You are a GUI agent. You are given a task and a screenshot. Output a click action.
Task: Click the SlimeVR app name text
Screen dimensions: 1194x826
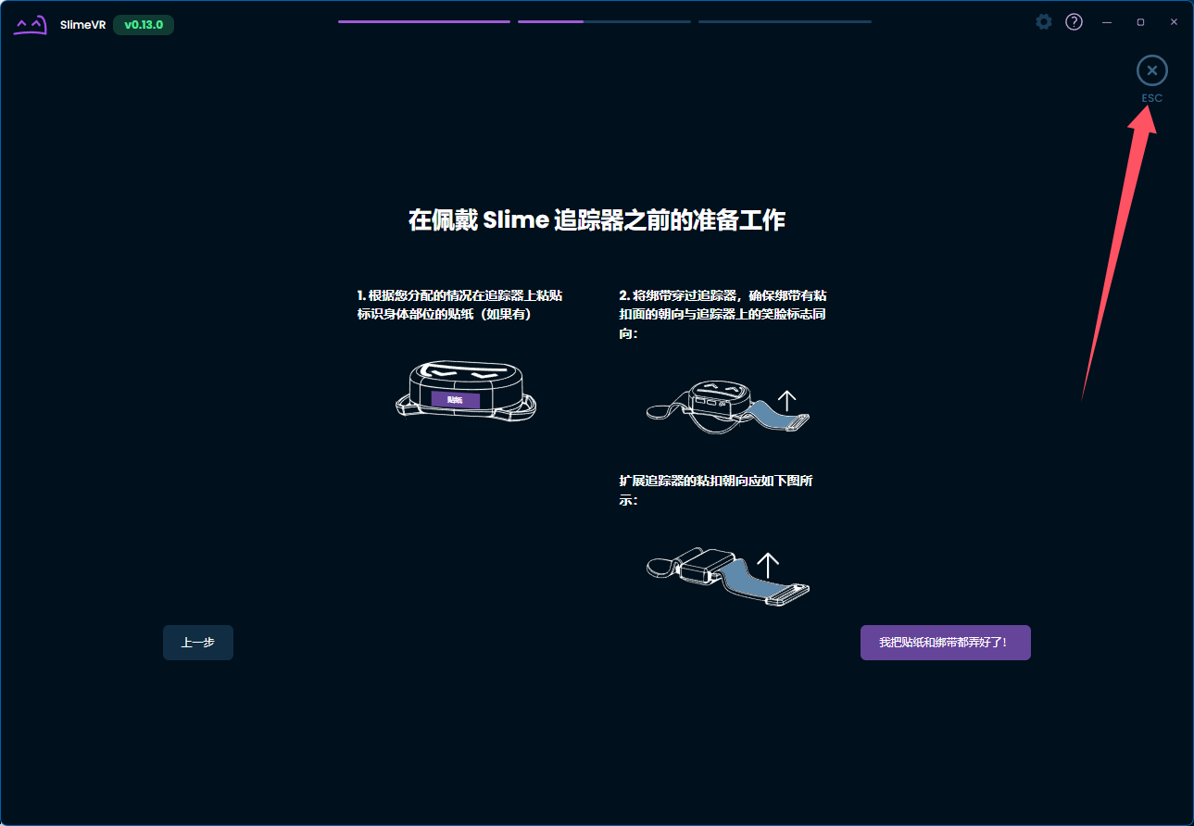pyautogui.click(x=83, y=25)
